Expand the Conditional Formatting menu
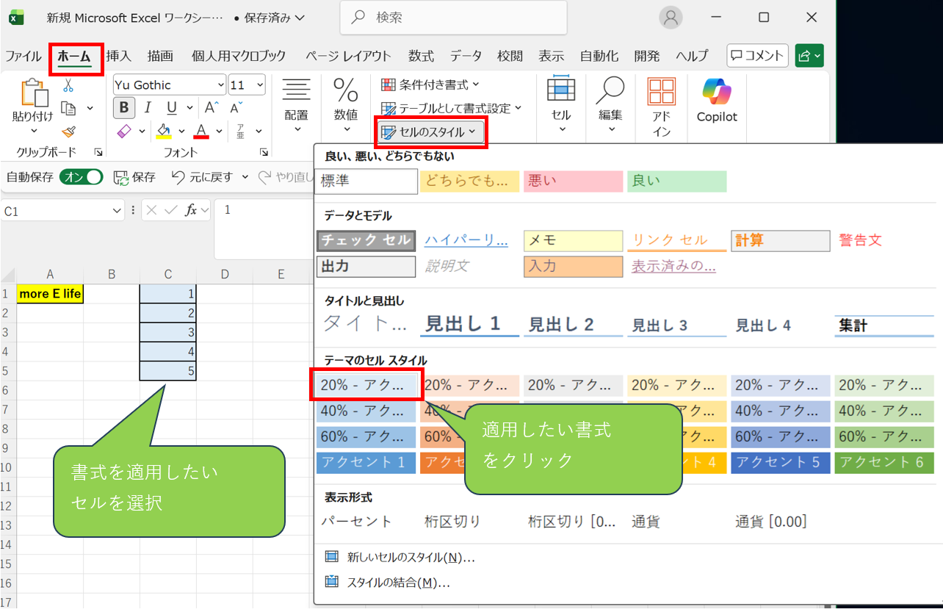943x612 pixels. coord(430,85)
